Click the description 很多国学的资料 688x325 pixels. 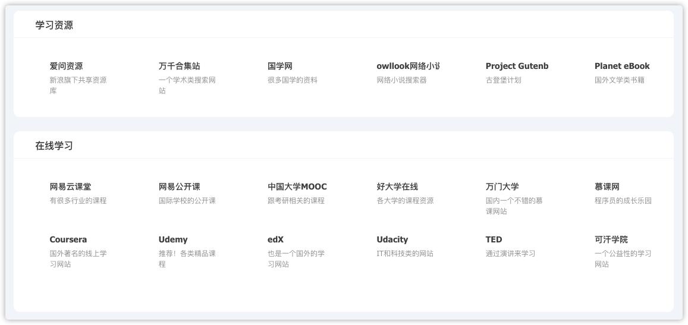[x=292, y=80]
